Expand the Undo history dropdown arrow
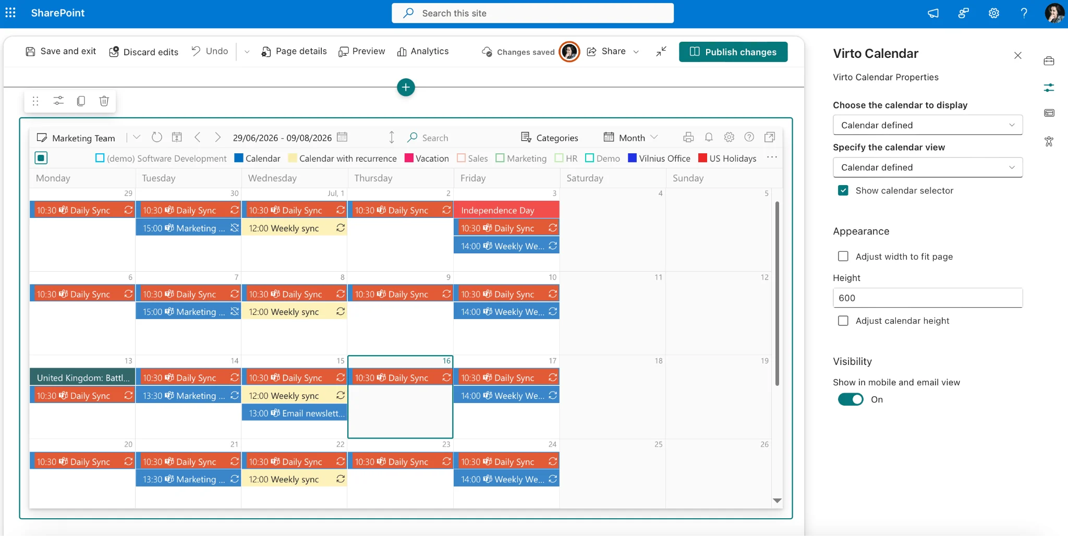Screen dimensions: 1068x536 pyautogui.click(x=247, y=52)
